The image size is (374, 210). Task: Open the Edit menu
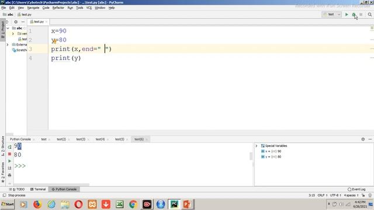pyautogui.click(x=12, y=8)
